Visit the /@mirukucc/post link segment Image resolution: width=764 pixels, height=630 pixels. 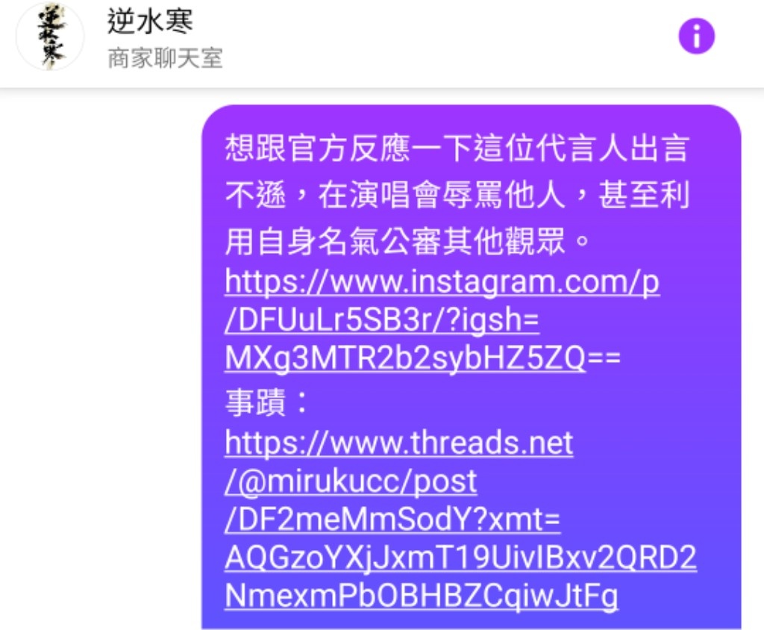pos(351,481)
